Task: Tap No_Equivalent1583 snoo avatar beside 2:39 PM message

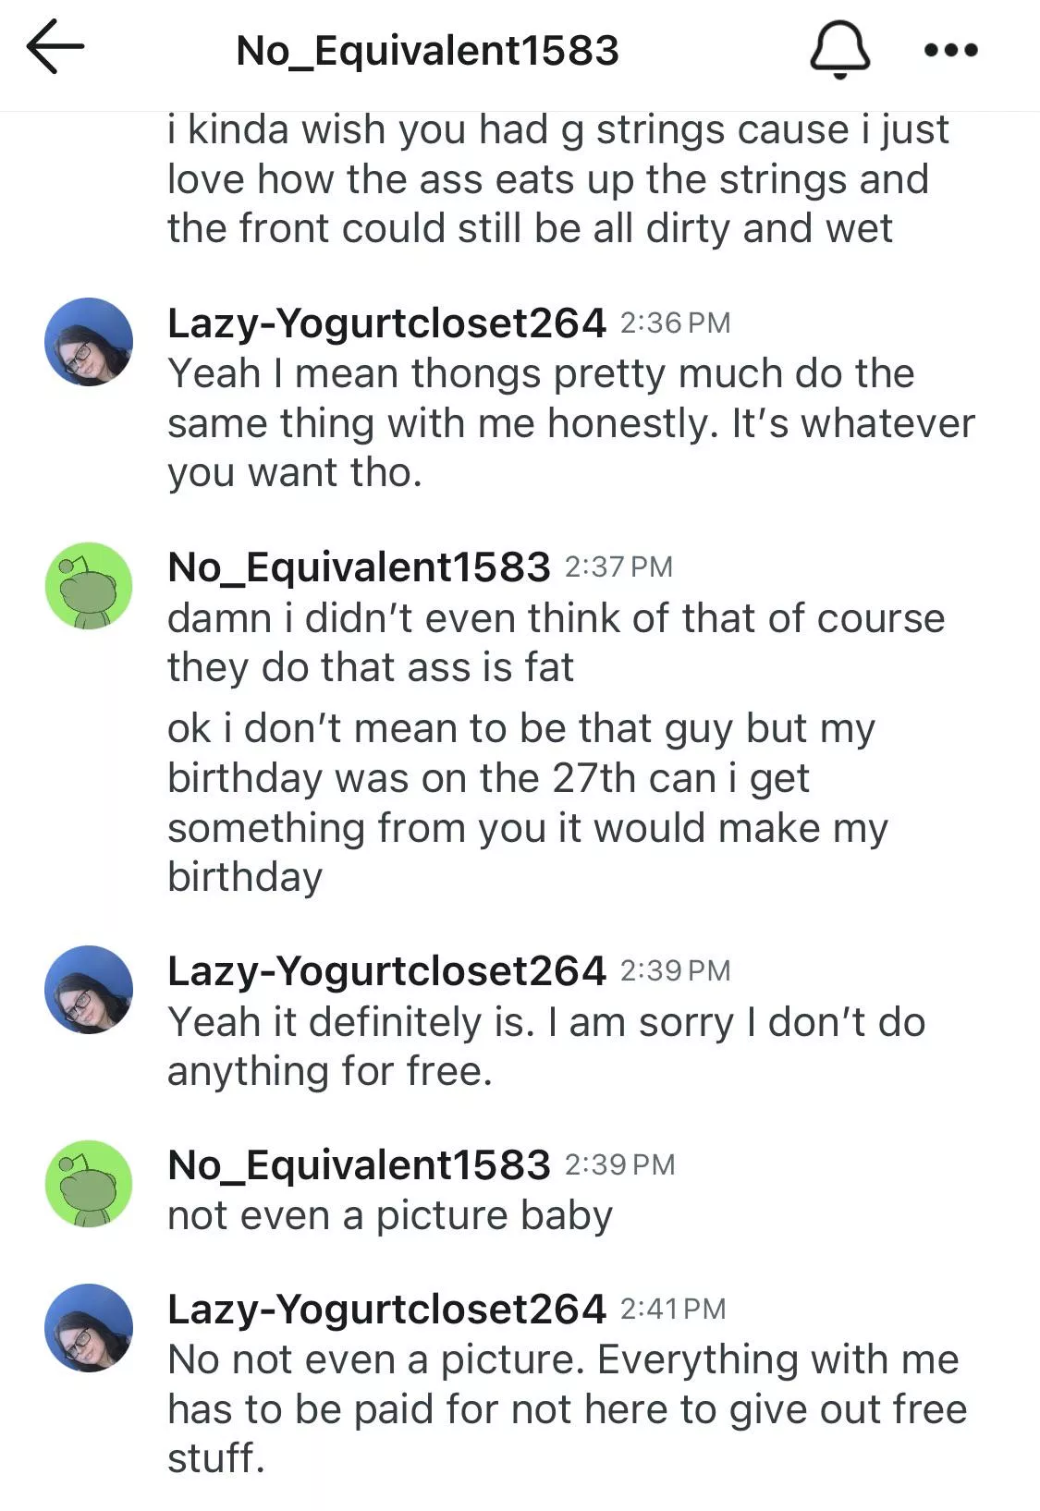Action: point(89,1184)
